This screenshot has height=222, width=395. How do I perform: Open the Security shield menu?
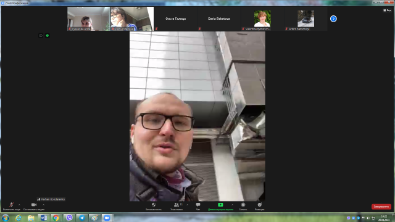pyautogui.click(x=154, y=207)
